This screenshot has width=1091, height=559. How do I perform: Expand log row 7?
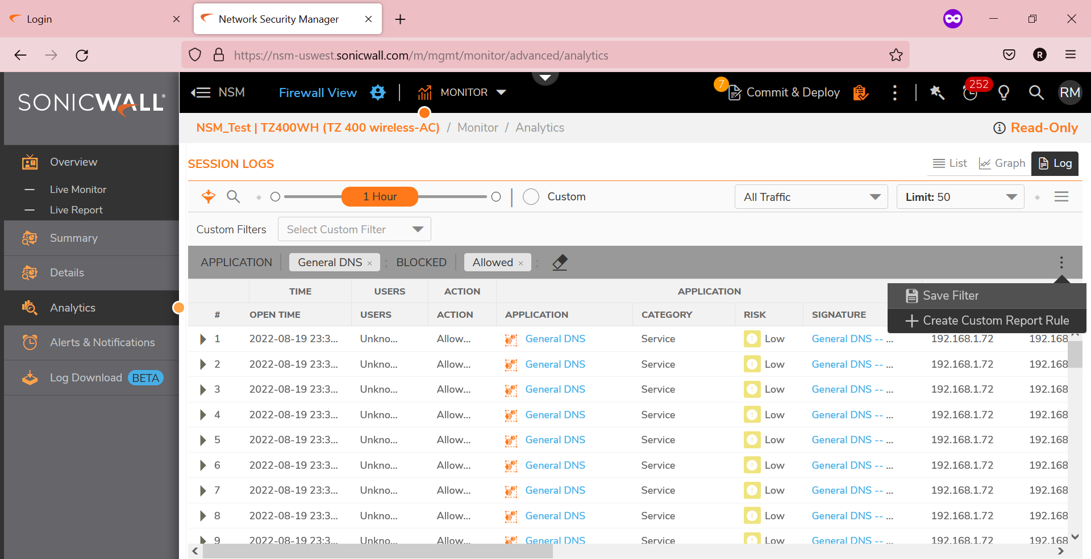203,491
